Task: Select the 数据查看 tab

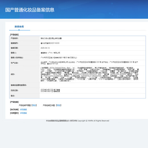Action: click(x=19, y=27)
